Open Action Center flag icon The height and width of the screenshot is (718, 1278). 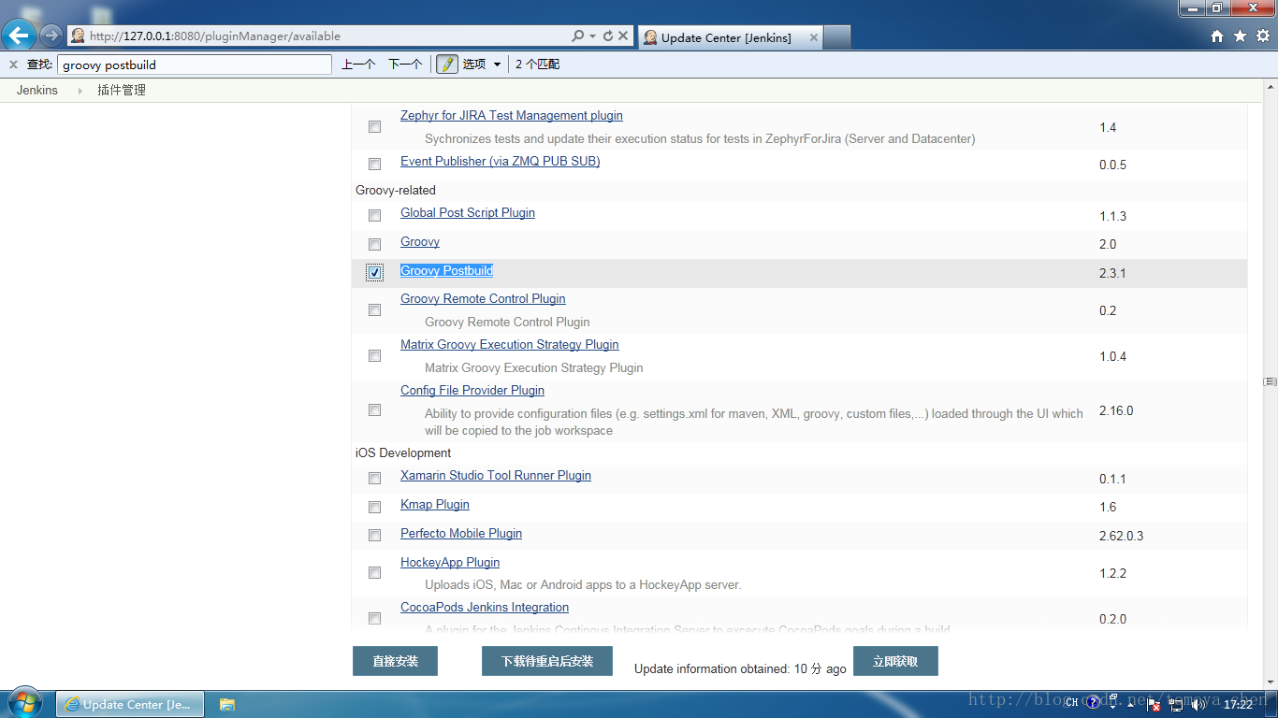(1154, 704)
